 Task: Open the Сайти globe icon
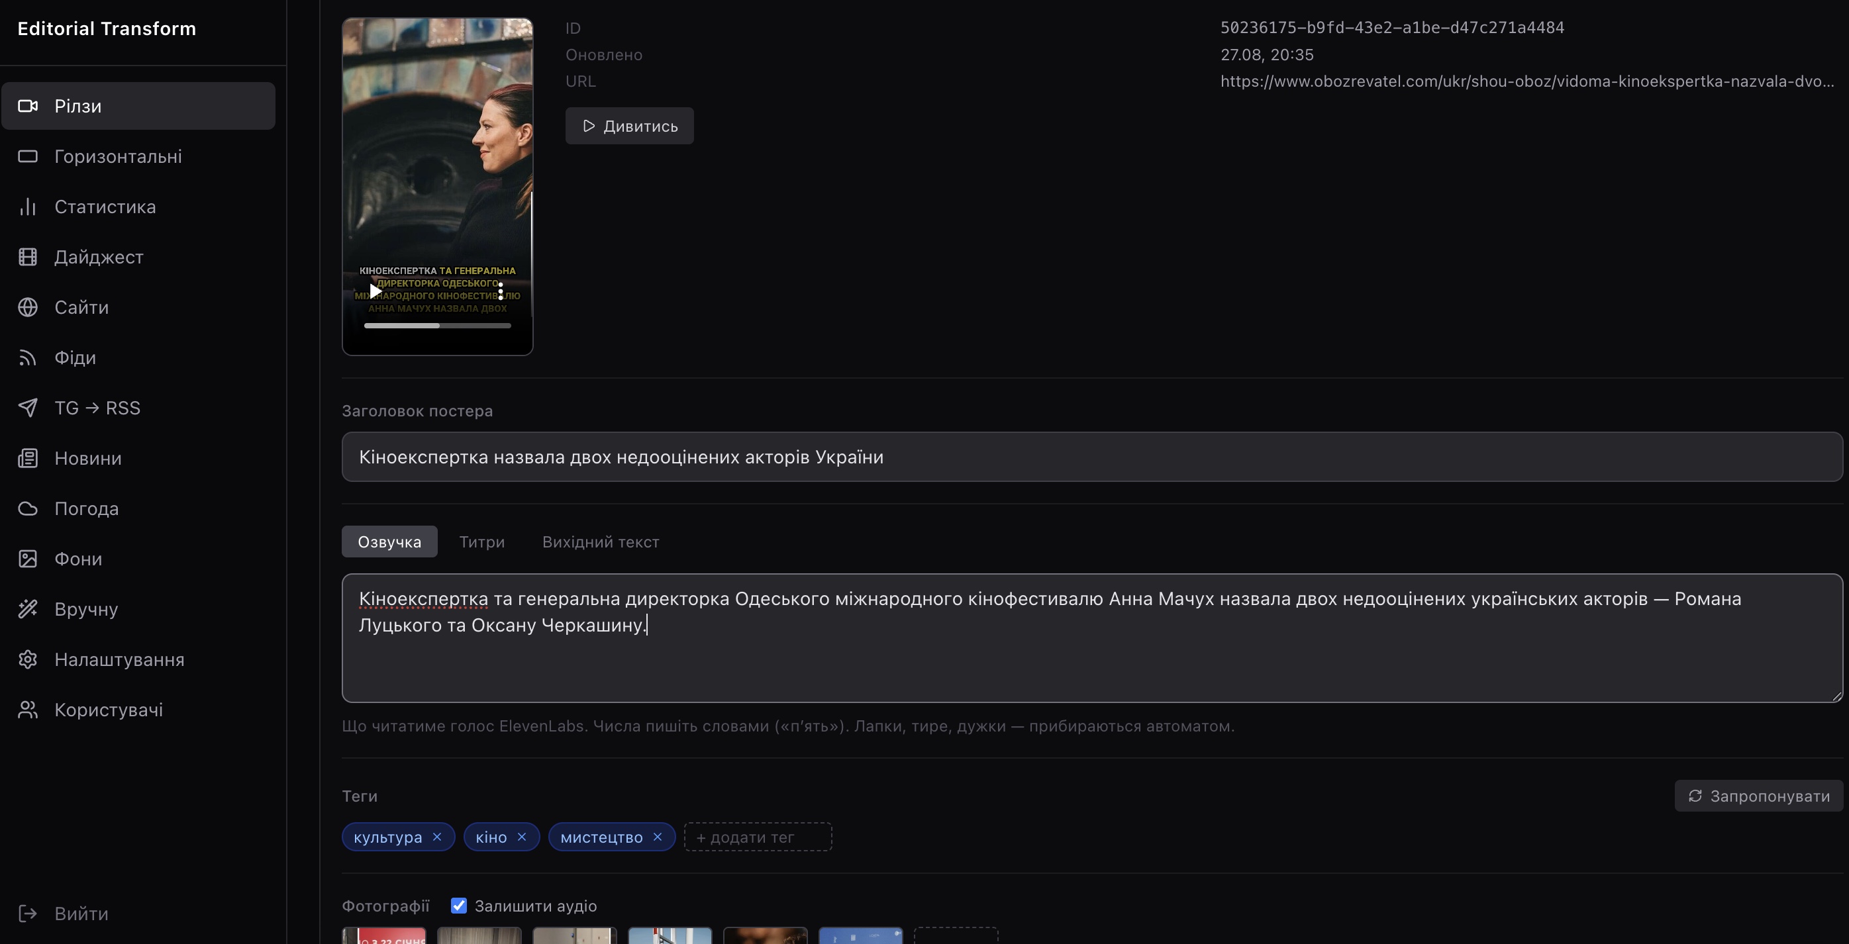click(x=28, y=307)
